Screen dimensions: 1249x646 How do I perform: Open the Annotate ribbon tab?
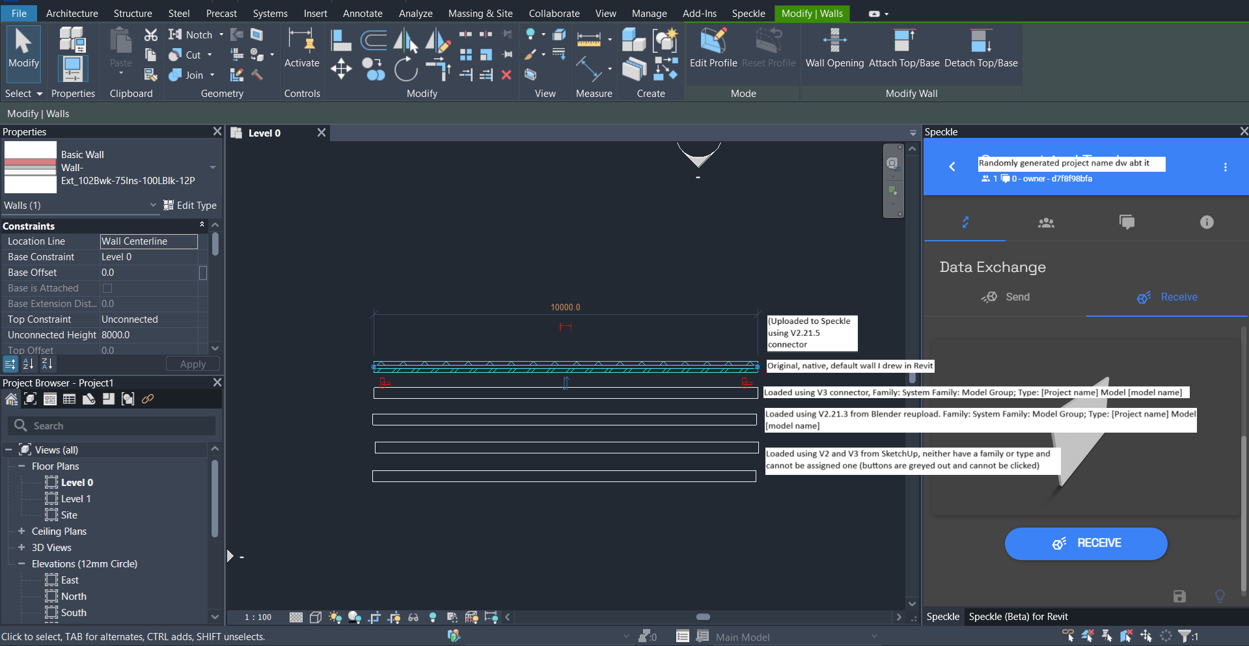363,13
